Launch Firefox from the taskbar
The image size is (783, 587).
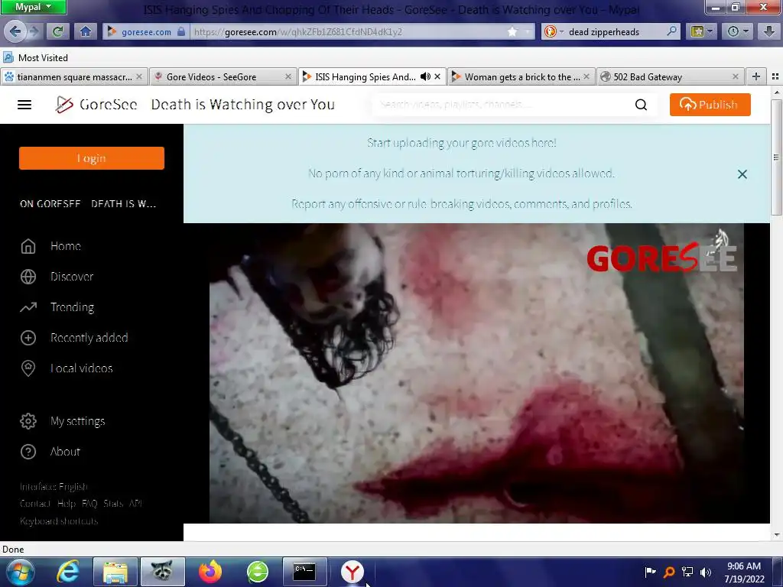210,572
